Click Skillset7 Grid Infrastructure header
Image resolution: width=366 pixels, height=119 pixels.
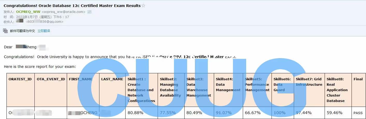[x=309, y=90]
